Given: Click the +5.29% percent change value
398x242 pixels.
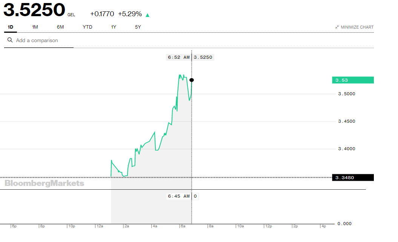Looking at the screenshot, I should point(130,14).
